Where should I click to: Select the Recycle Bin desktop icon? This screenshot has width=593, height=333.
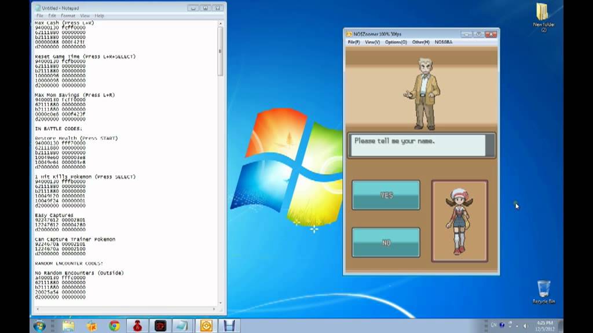(x=544, y=292)
